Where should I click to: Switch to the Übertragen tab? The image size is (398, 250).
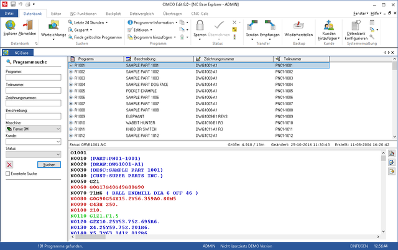pos(173,14)
